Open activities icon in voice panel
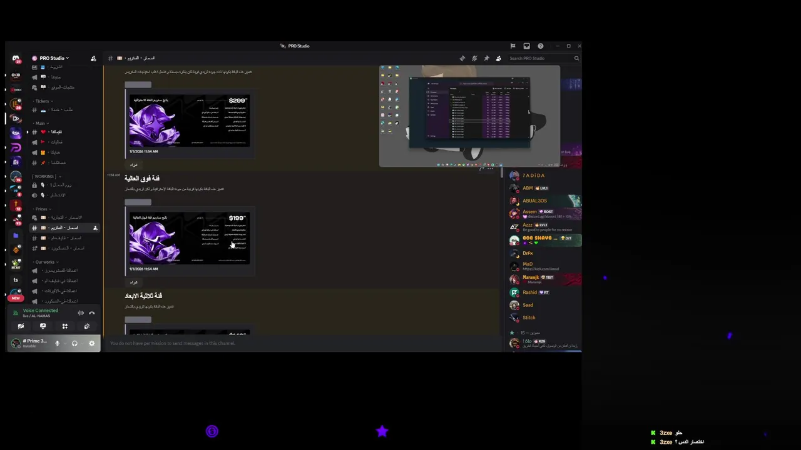This screenshot has width=801, height=450. 64,326
